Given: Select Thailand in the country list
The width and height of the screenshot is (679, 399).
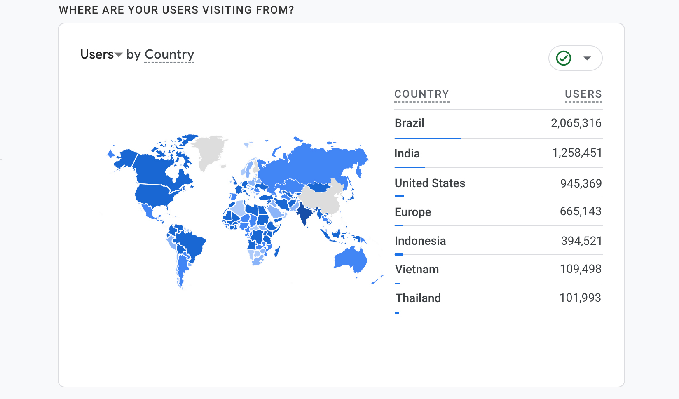Looking at the screenshot, I should pyautogui.click(x=418, y=298).
